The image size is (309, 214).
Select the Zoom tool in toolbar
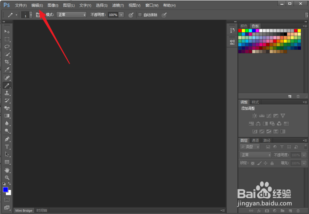coord(7,178)
